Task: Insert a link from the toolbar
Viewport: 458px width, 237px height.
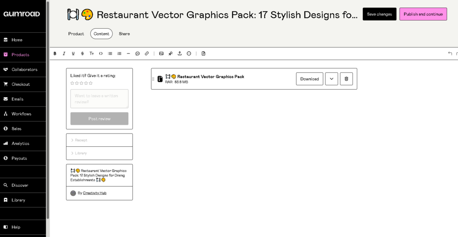Action: pyautogui.click(x=147, y=53)
